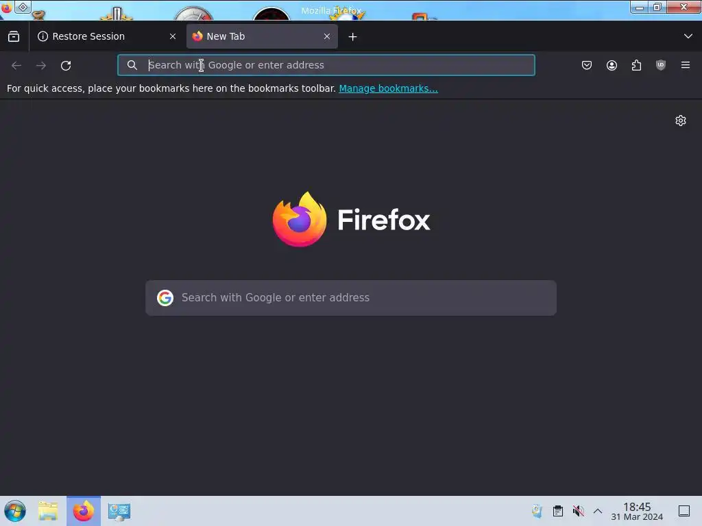Open the file manager taskbar icon
The image size is (702, 526).
pos(49,511)
